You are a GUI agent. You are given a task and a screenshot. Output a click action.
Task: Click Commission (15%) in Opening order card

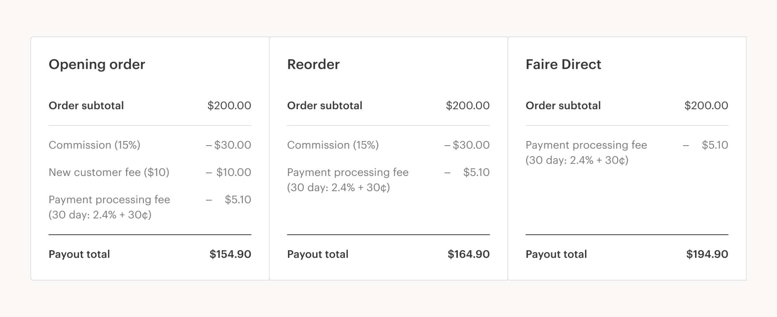point(94,145)
